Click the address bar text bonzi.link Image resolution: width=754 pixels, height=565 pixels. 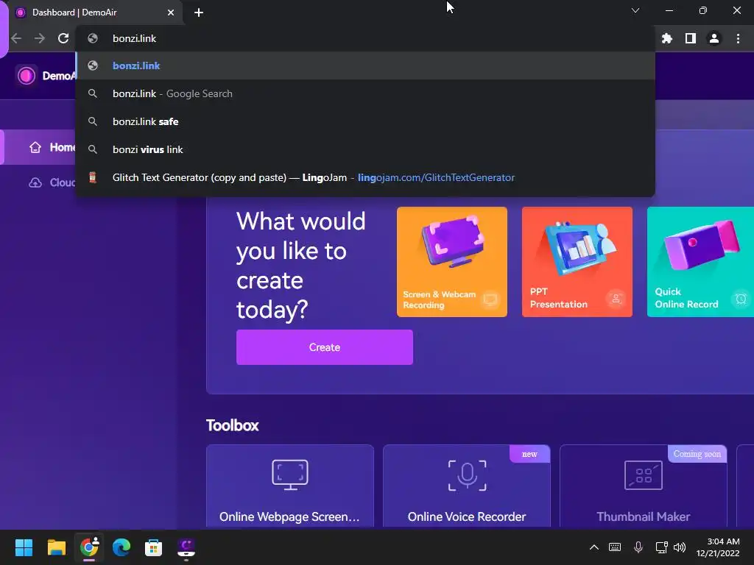pos(134,38)
